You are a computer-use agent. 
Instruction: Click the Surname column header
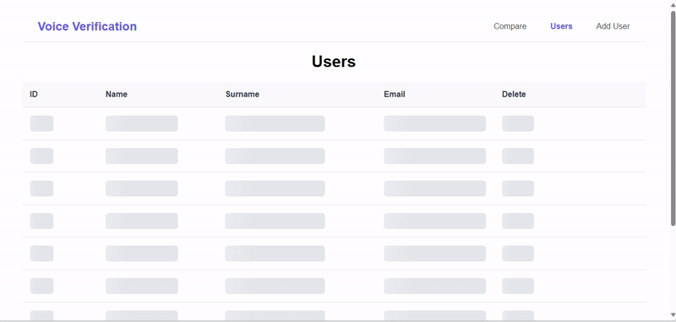pyautogui.click(x=243, y=94)
